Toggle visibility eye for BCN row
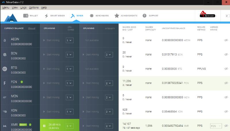This screenshot has height=131, width=230. [x=226, y=54]
